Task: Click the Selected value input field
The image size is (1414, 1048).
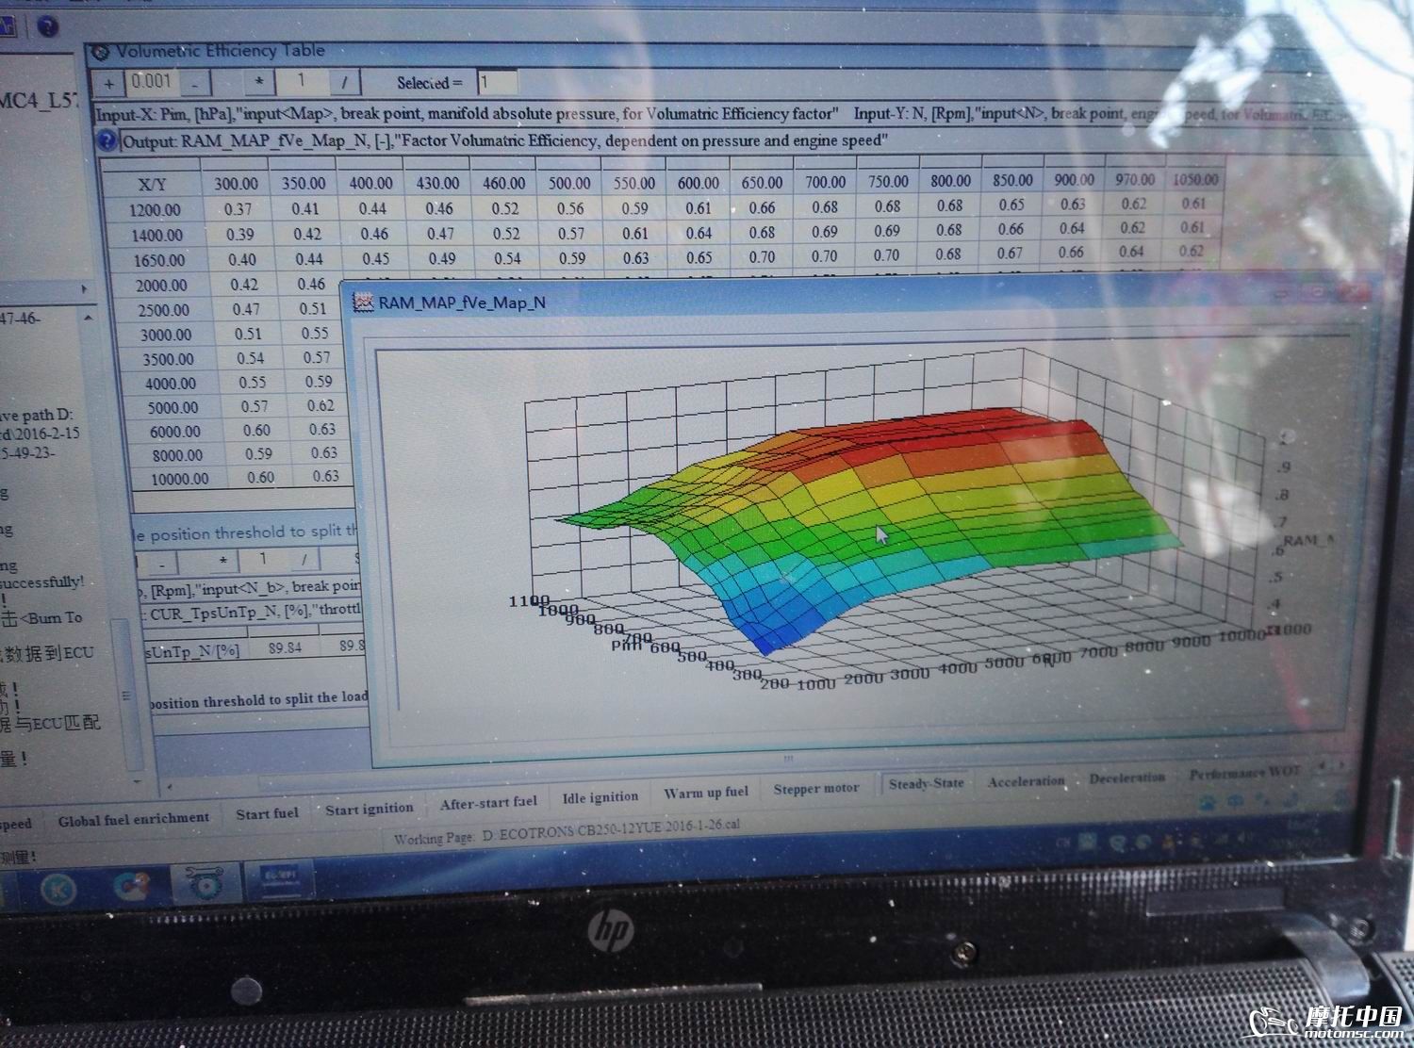Action: 496,83
